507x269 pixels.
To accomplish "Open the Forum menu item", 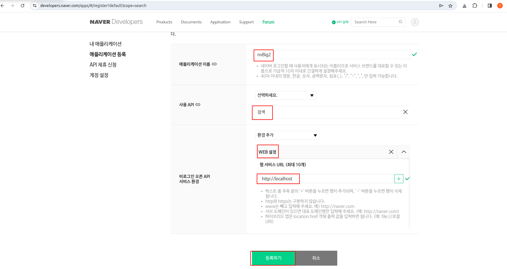I will tap(268, 22).
